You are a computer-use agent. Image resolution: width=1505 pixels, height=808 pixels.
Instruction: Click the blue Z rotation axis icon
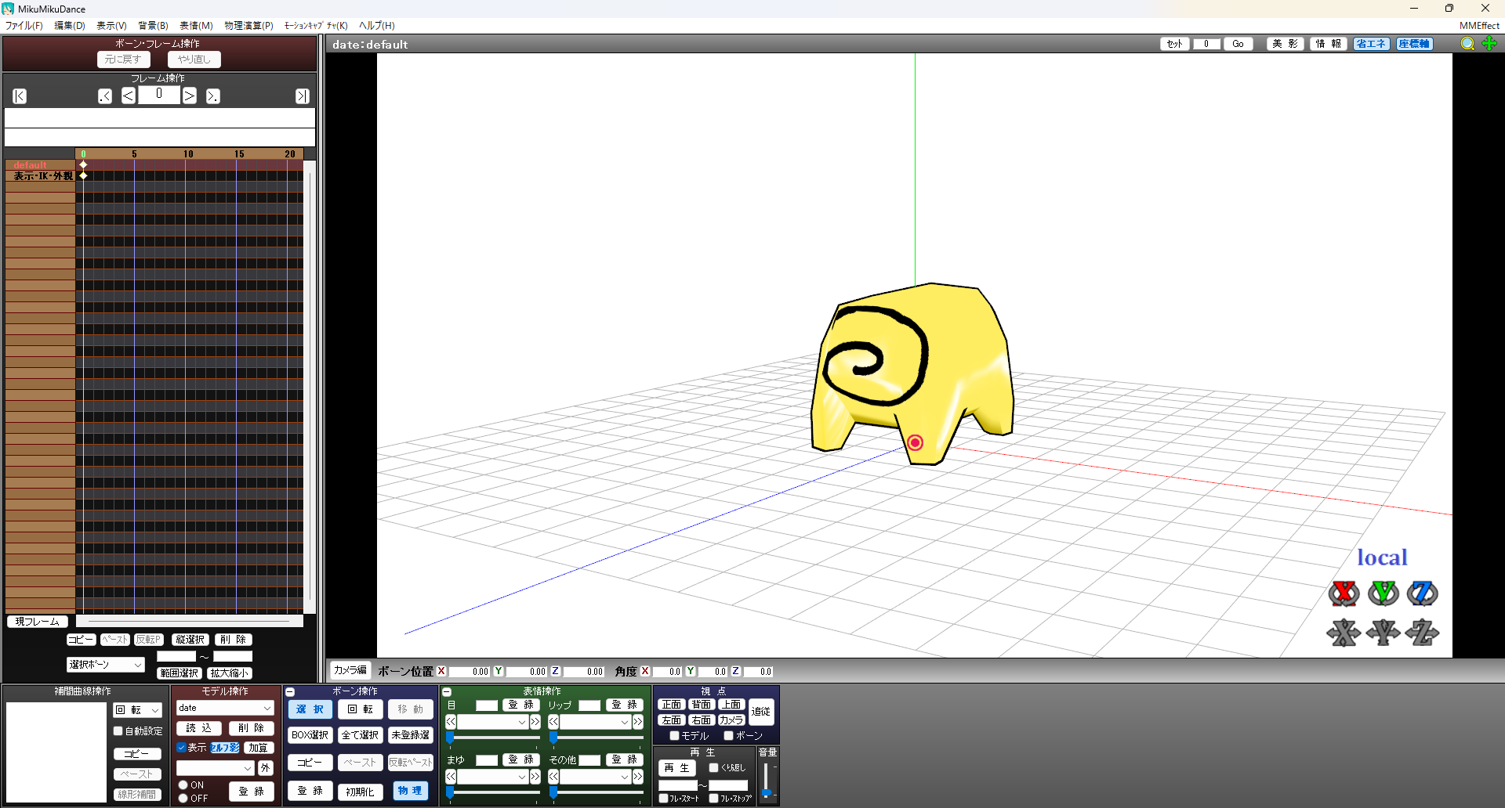(1422, 593)
